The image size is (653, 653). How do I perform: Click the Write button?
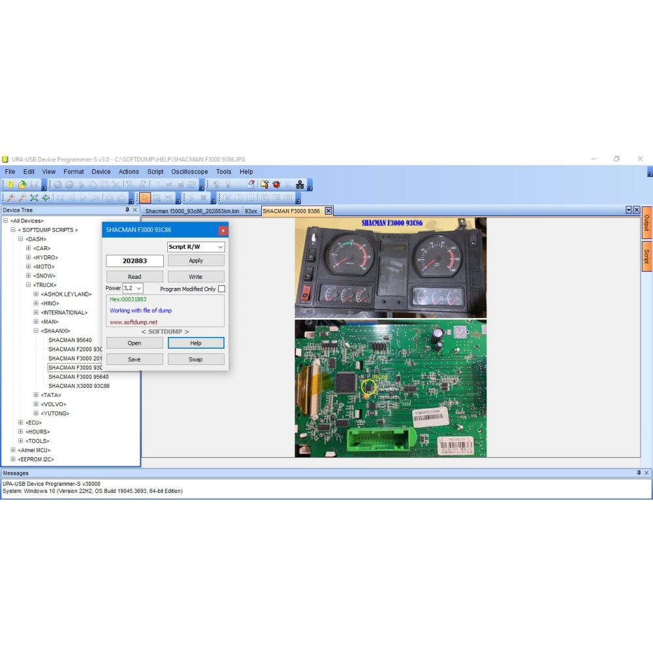coord(196,276)
